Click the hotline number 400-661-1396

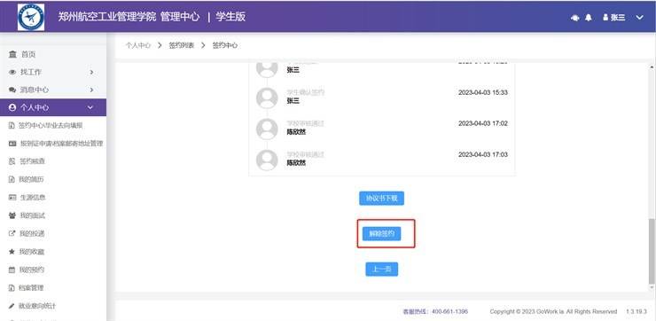(449, 312)
